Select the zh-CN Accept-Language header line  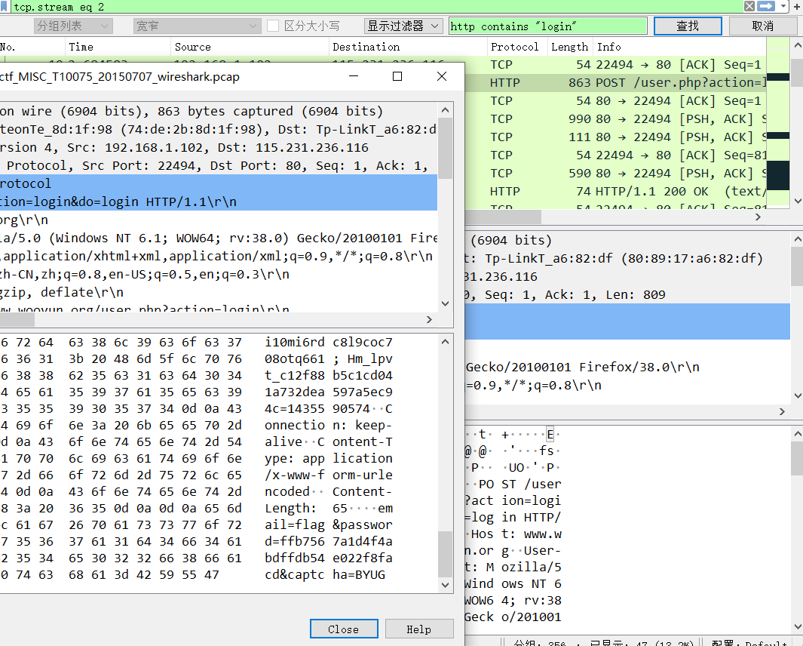pyautogui.click(x=219, y=274)
